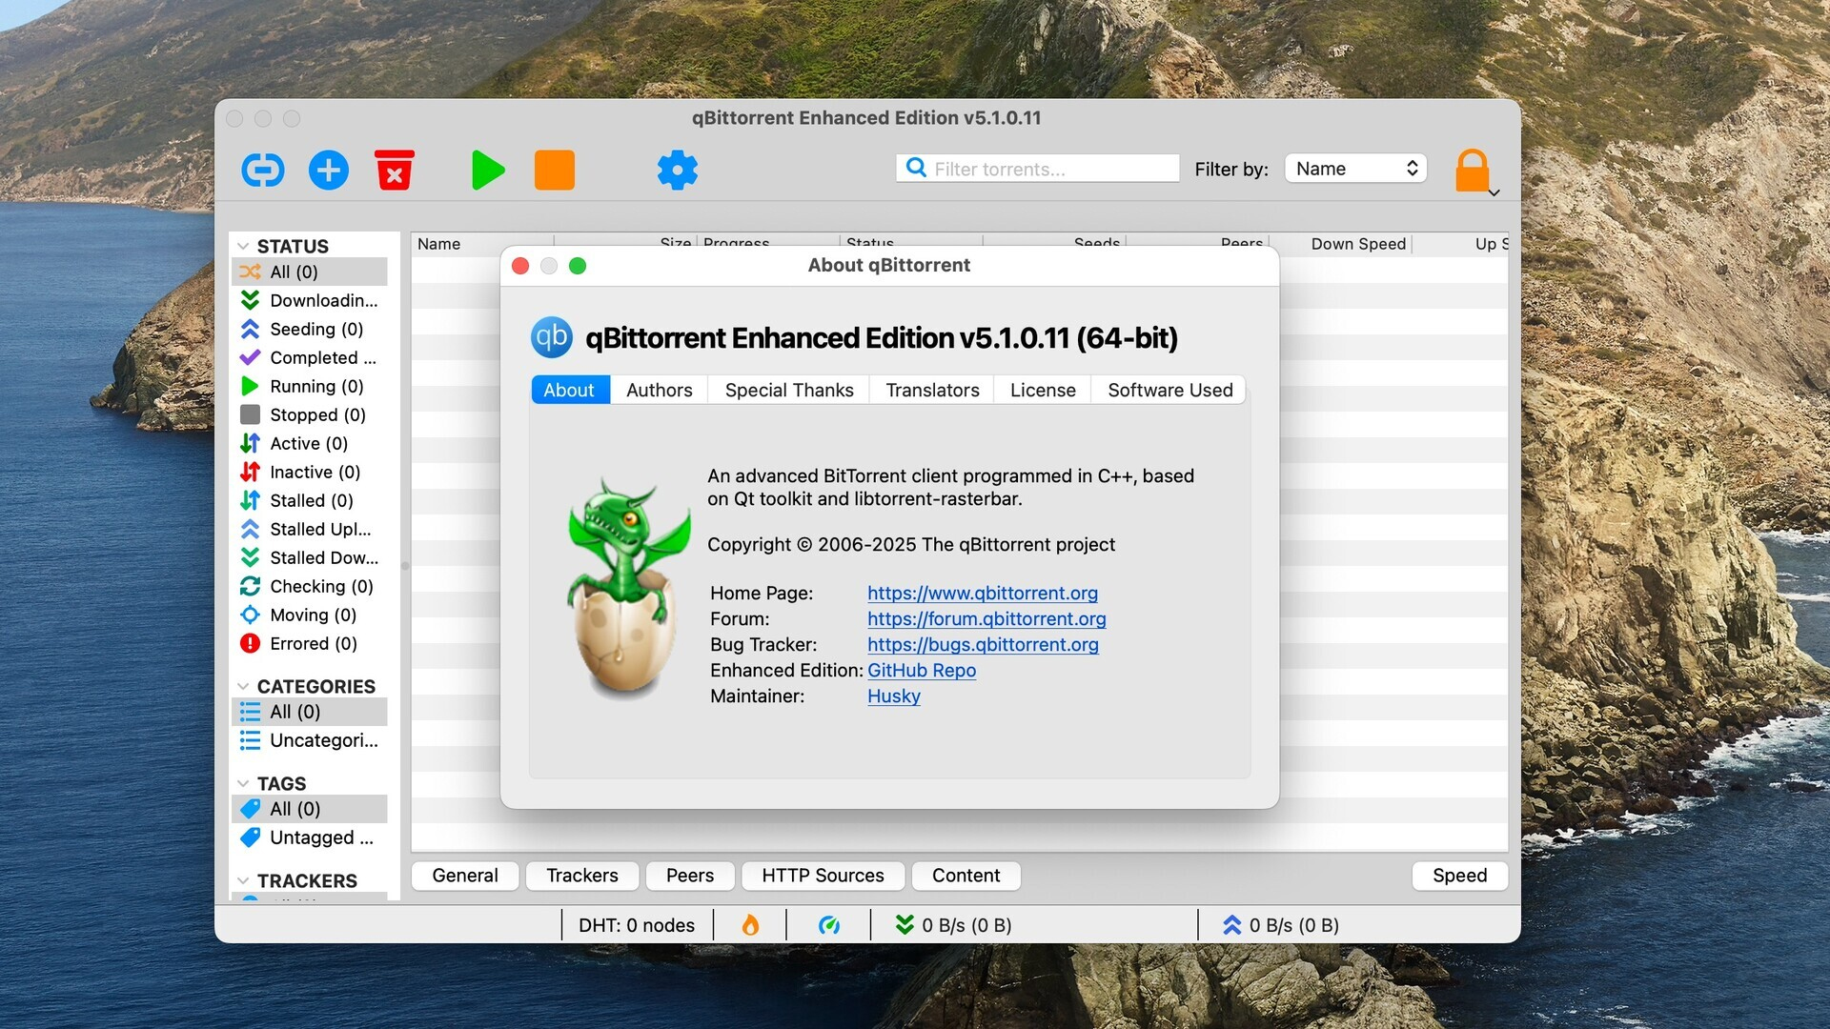Switch to the Software Used tab

[x=1170, y=390]
